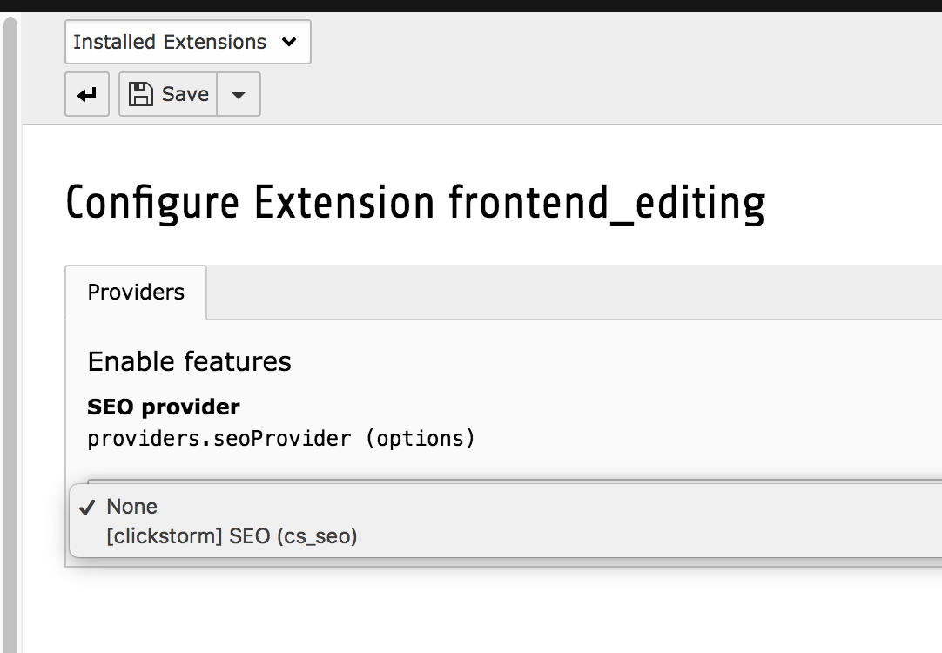Click the Save button label
This screenshot has width=942, height=653.
[185, 94]
